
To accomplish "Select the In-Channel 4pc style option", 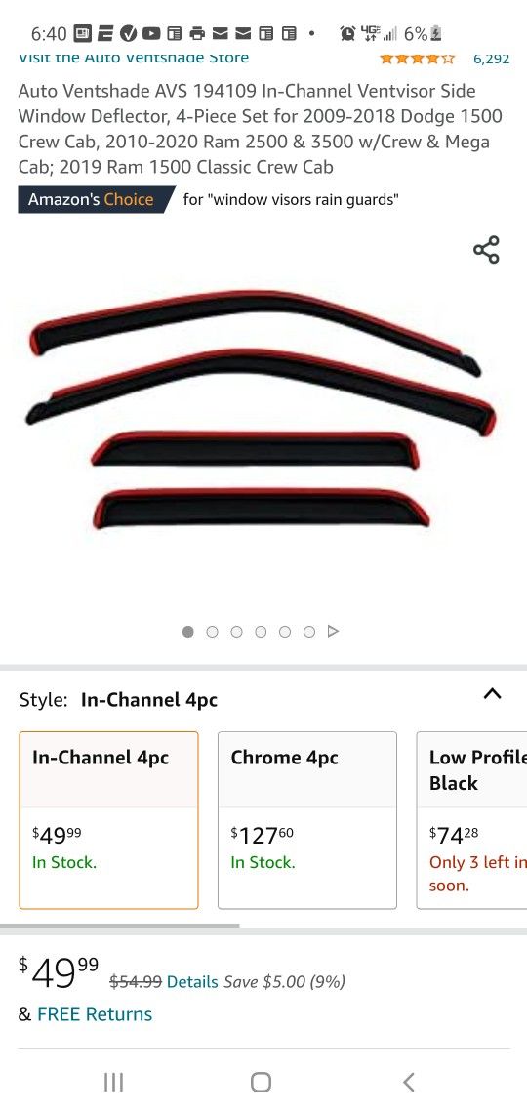I will [108, 820].
